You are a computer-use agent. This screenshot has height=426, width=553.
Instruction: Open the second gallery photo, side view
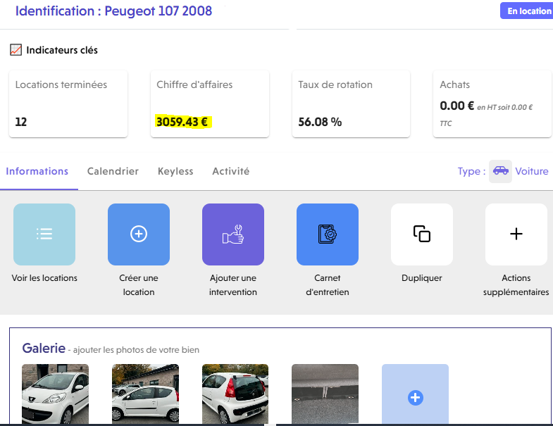[x=145, y=394]
